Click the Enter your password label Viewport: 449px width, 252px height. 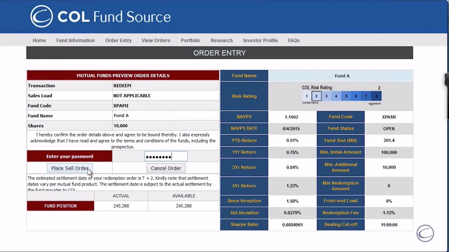(69, 156)
